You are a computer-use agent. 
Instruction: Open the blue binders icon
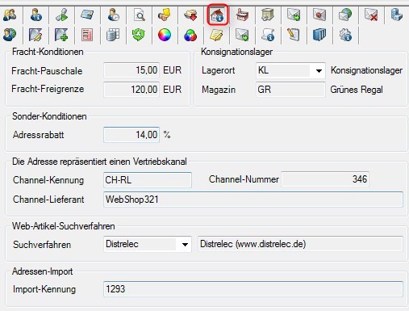[x=319, y=35]
